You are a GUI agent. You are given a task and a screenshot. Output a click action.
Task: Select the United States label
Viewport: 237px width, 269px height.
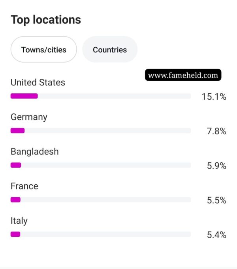click(38, 82)
